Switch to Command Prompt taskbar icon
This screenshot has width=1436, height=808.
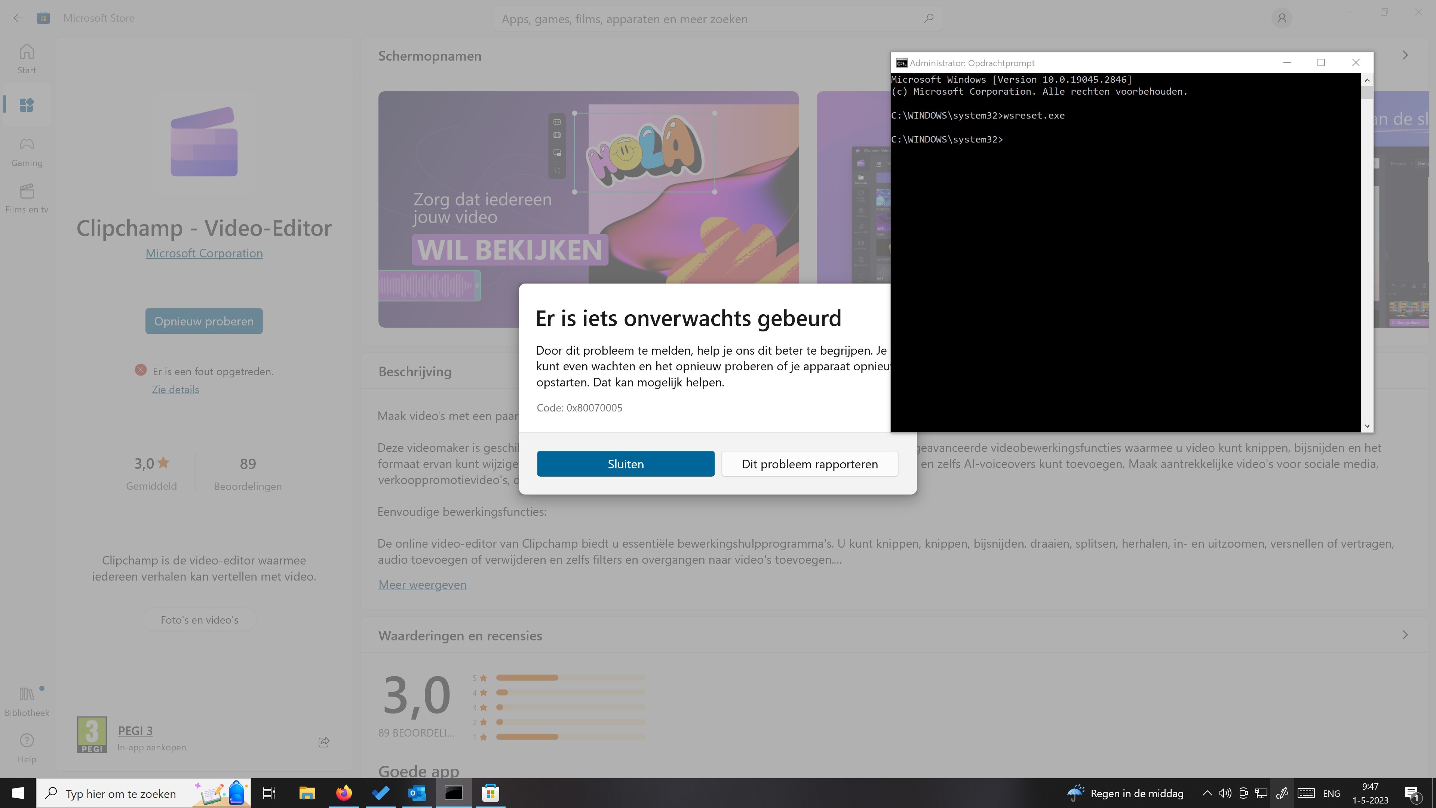click(x=454, y=793)
